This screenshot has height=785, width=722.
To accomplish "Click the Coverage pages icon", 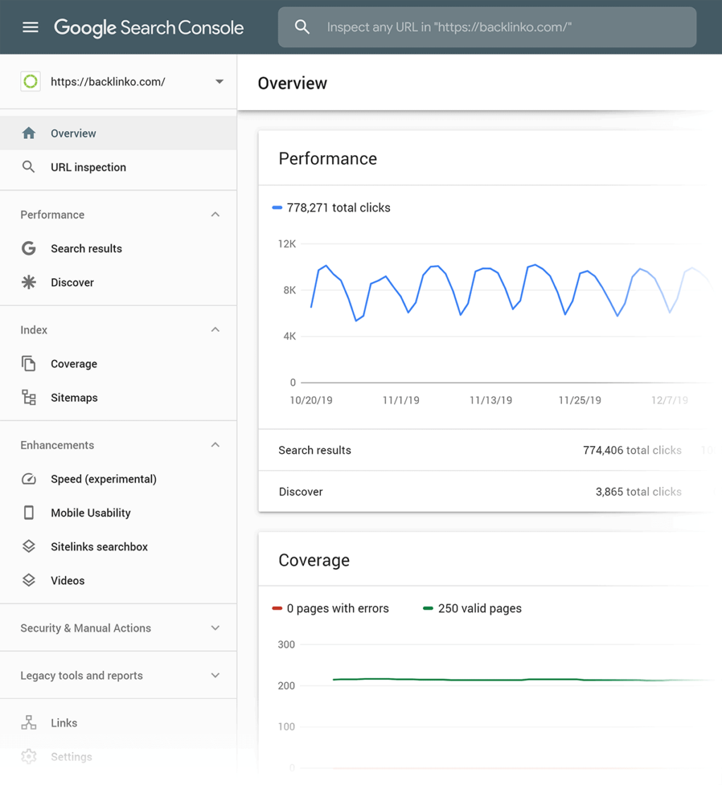I will coord(29,364).
